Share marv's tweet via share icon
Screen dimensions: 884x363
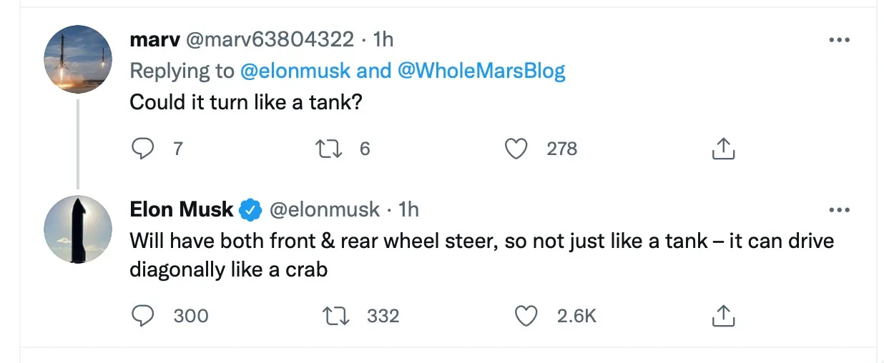coord(723,149)
